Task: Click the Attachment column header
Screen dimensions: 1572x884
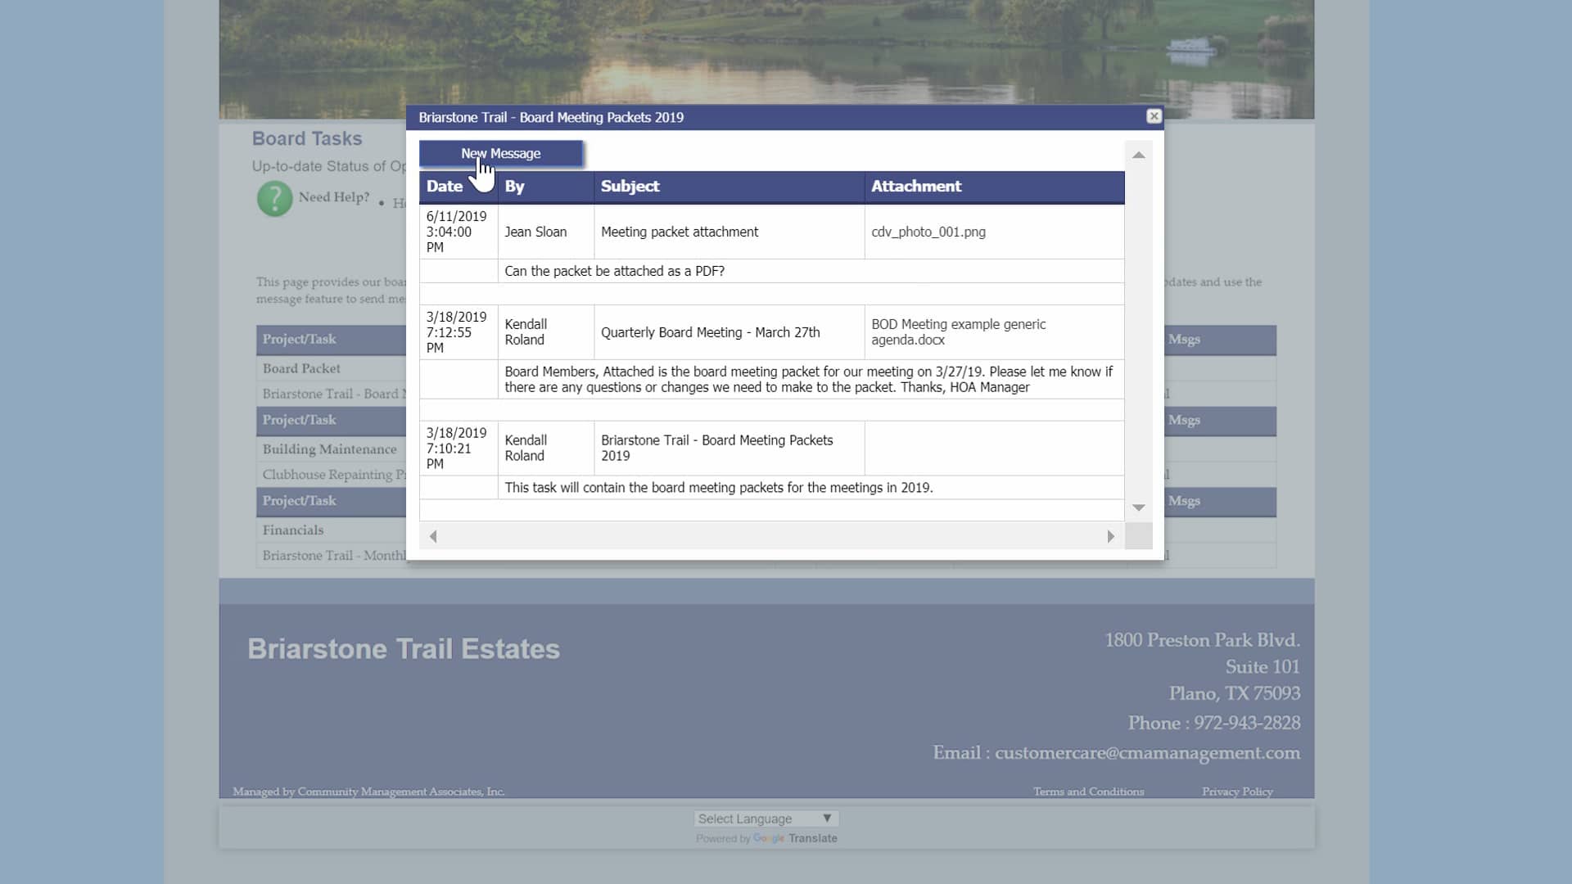Action: 916,187
